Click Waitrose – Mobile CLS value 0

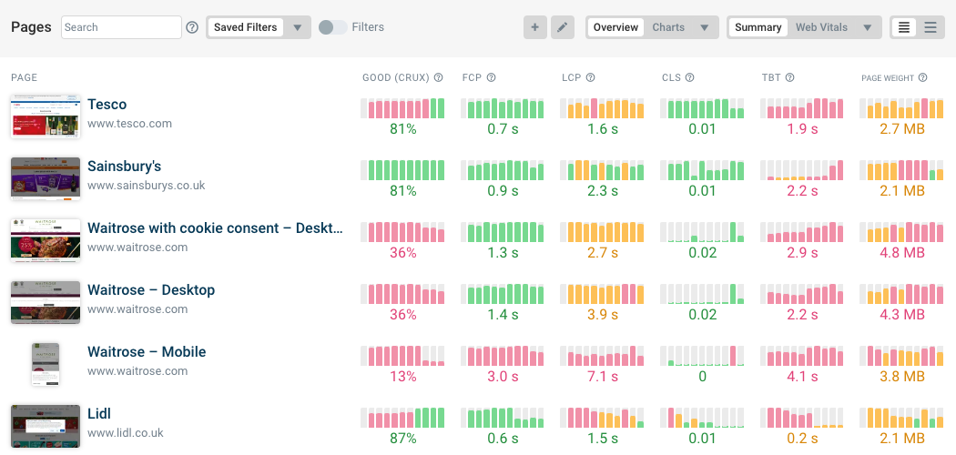click(x=702, y=377)
